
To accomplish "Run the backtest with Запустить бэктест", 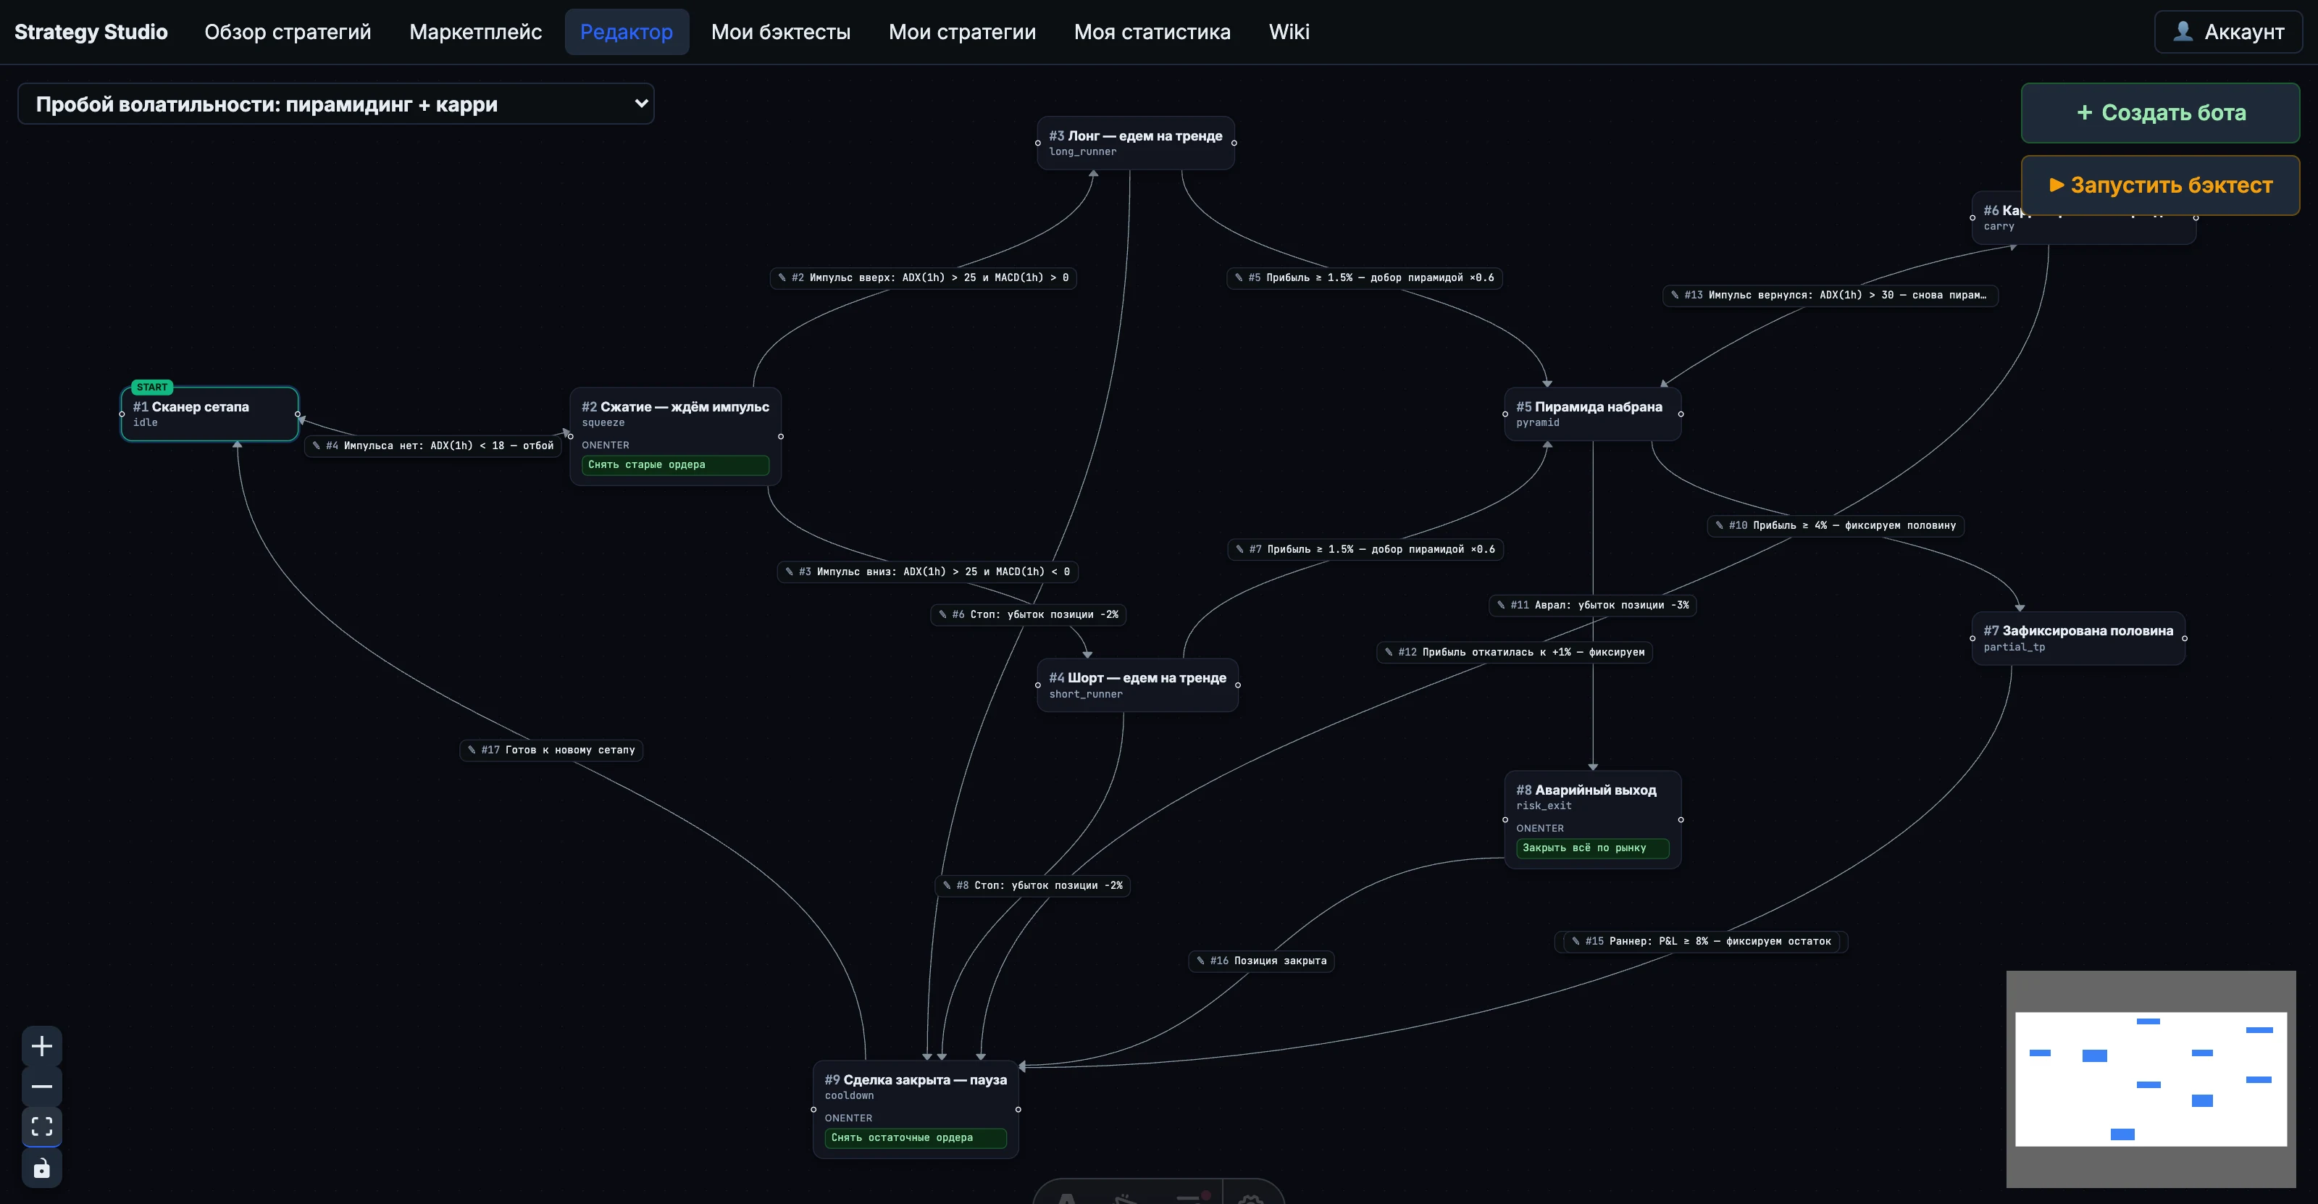I will click(x=2159, y=185).
